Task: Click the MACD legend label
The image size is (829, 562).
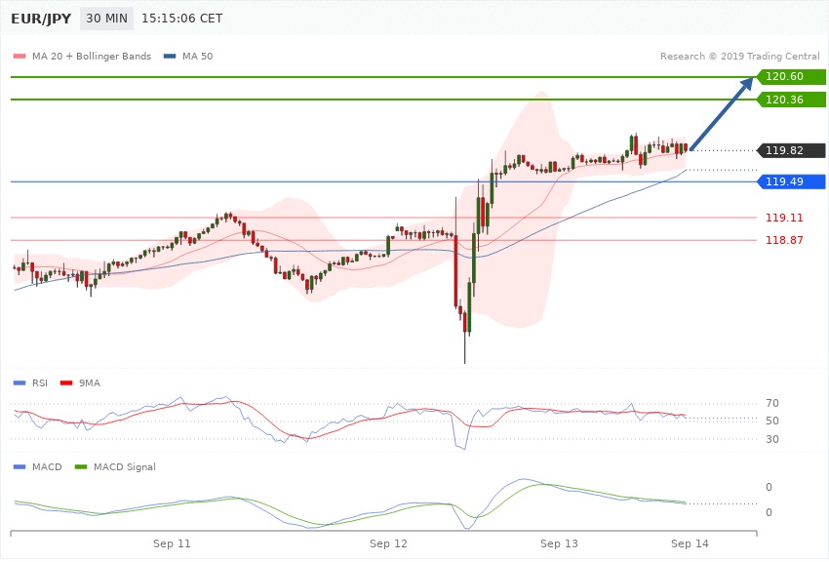Action: (x=47, y=467)
